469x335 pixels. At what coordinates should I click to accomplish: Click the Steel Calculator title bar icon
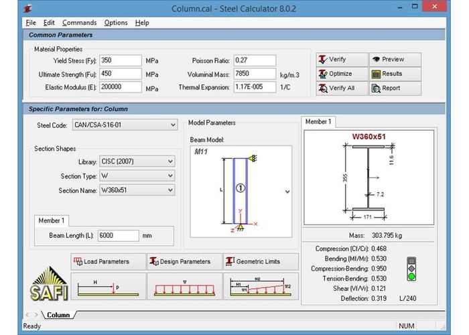tap(27, 9)
